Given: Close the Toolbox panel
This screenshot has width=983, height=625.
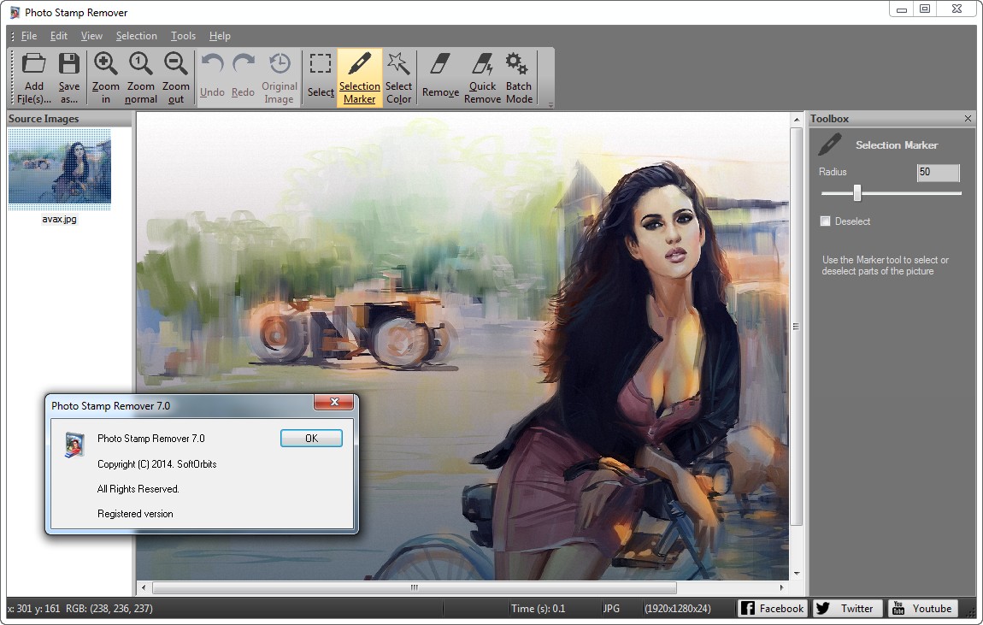Looking at the screenshot, I should [x=968, y=119].
